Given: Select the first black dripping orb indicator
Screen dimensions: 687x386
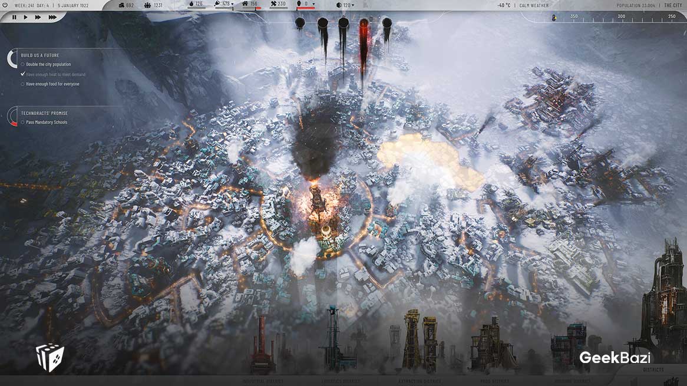Looking at the screenshot, I should pyautogui.click(x=300, y=23).
